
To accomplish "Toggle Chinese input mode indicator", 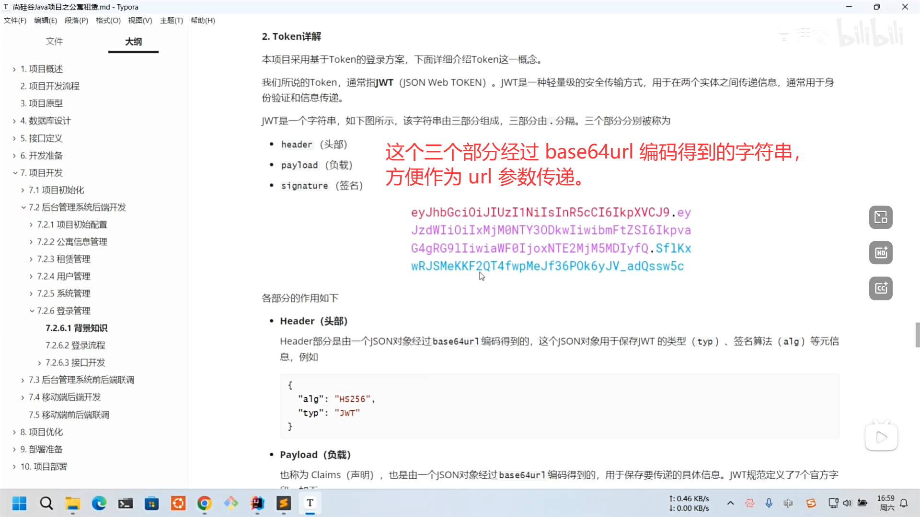I will coord(788,503).
